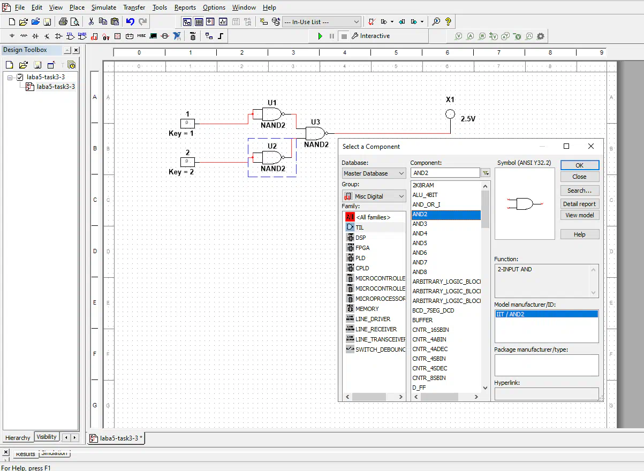This screenshot has height=471, width=644.
Task: Open the Spreadsheet View icon
Action: pyautogui.click(x=199, y=22)
